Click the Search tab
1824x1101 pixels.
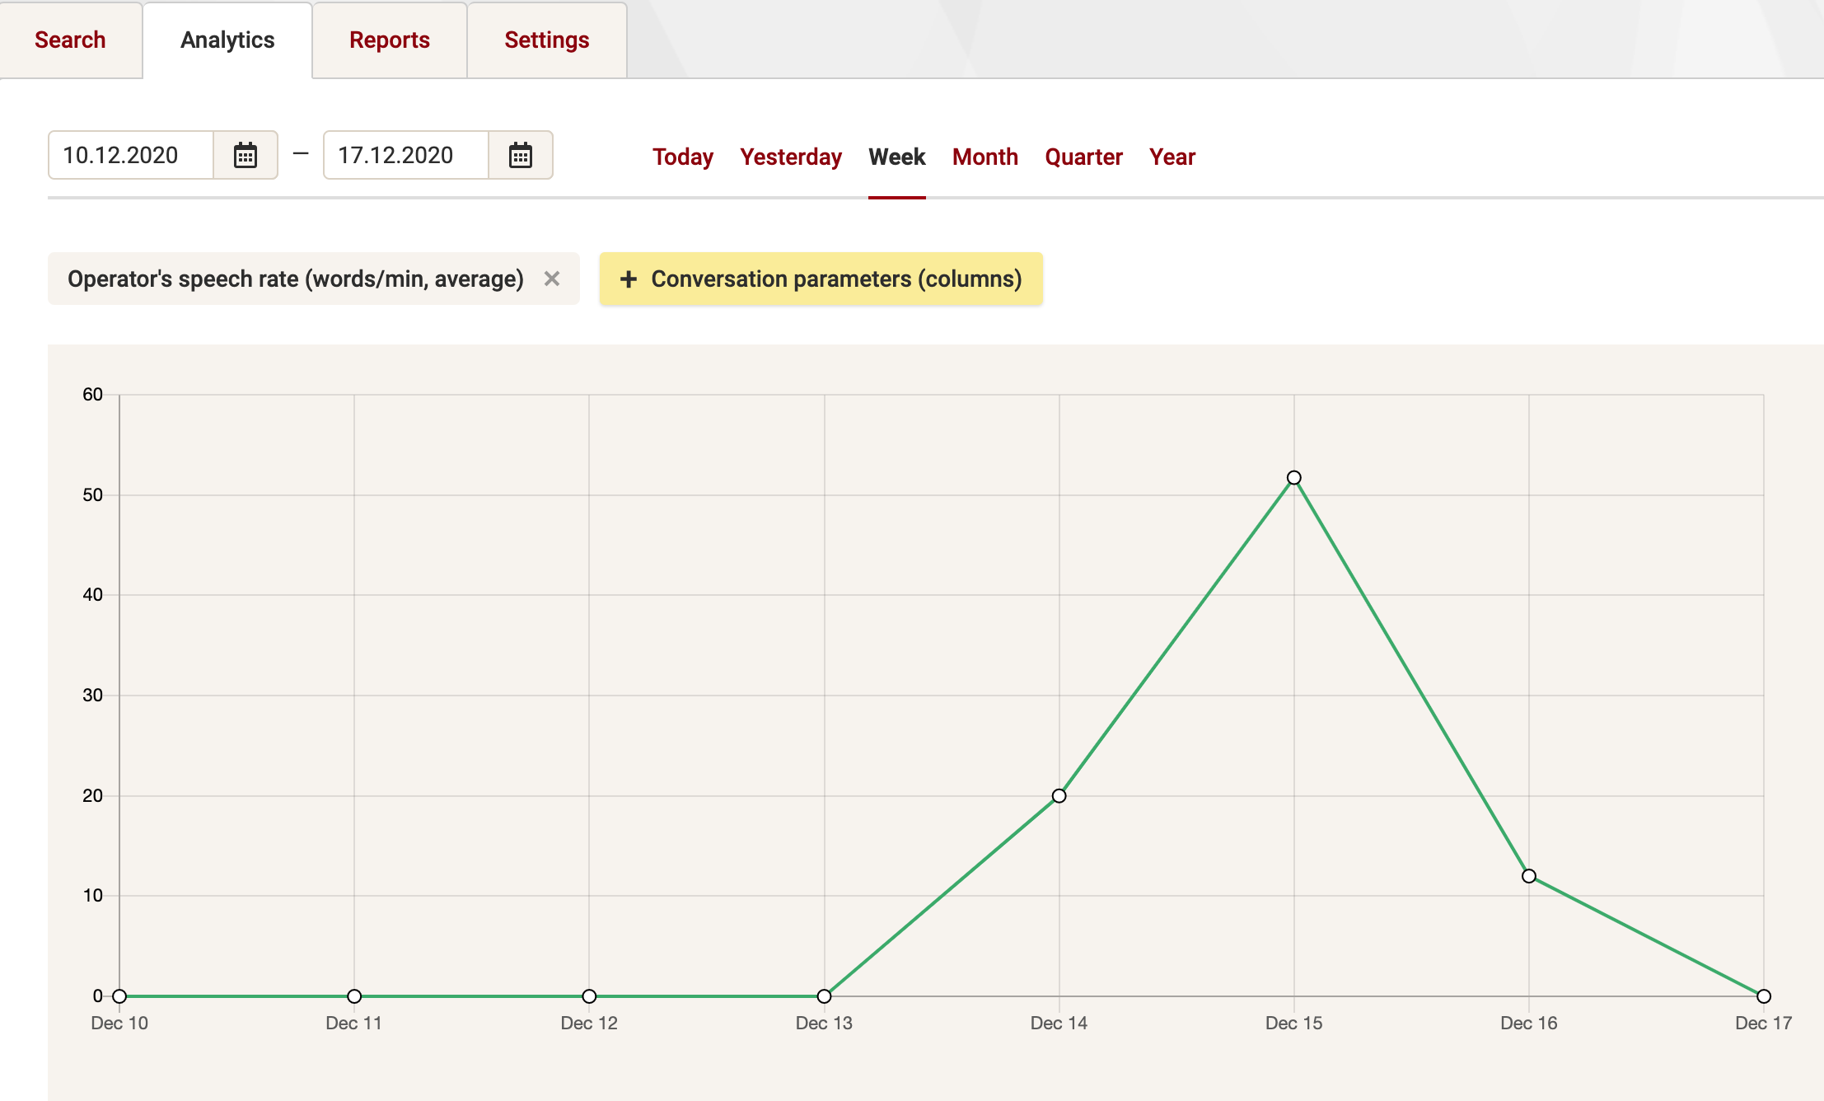tap(72, 39)
